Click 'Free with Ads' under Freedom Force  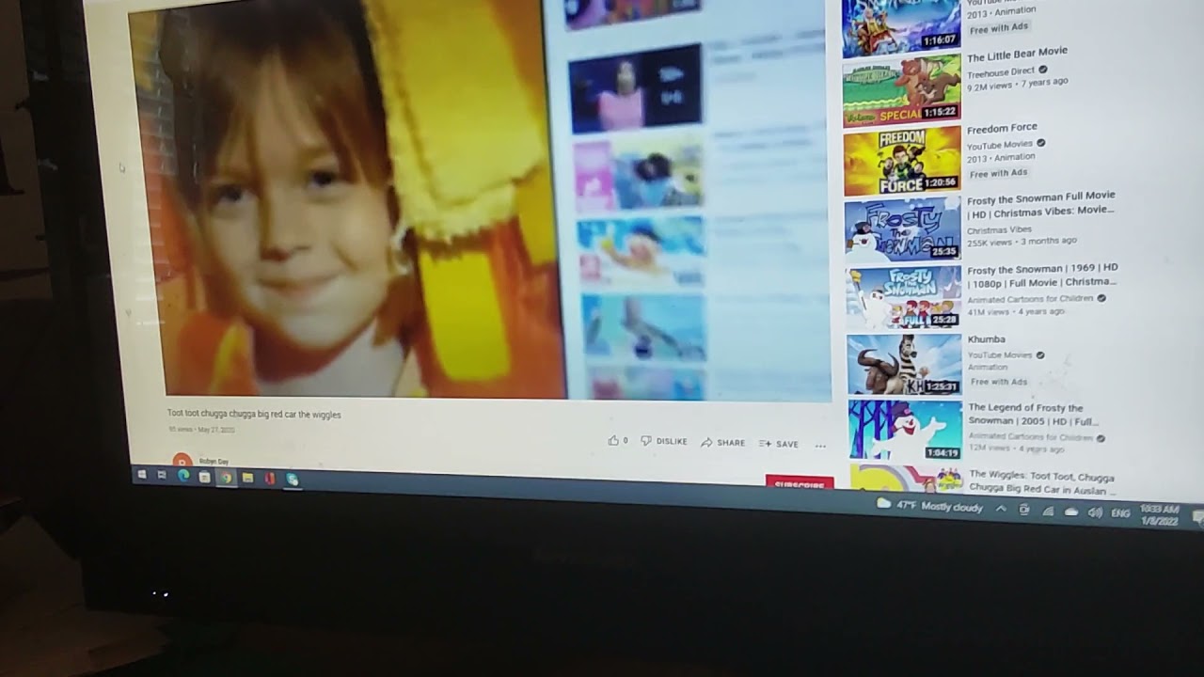[x=998, y=174]
